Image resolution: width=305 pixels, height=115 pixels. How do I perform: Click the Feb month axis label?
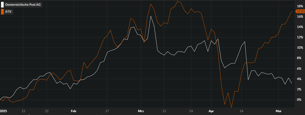tap(73, 111)
